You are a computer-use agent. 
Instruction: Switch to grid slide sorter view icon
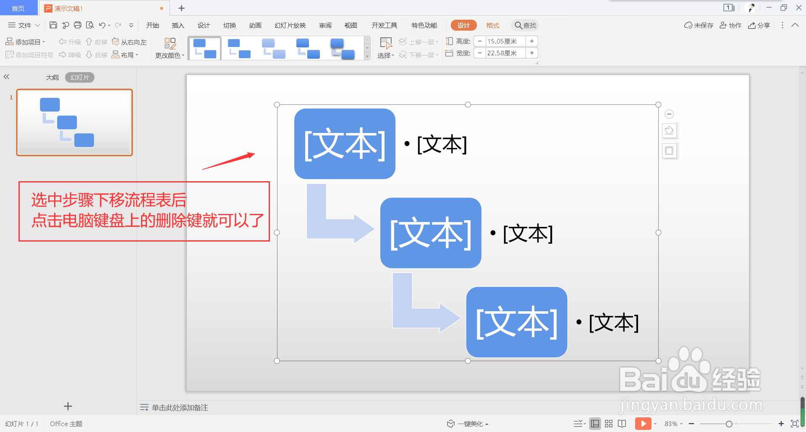pos(609,423)
